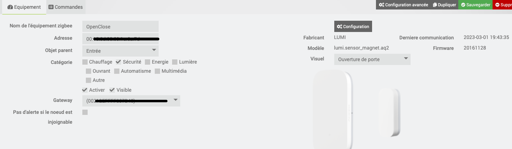The width and height of the screenshot is (512, 149).
Task: Tick the Energie checkbox
Action: coord(148,62)
